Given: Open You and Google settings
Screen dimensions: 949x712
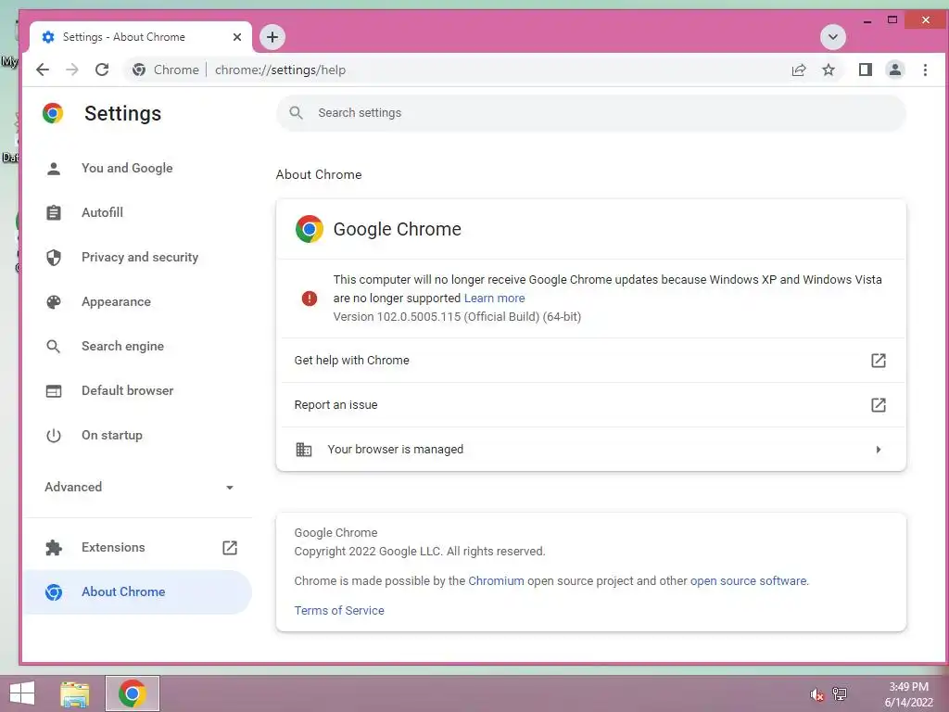Looking at the screenshot, I should click(x=138, y=169).
